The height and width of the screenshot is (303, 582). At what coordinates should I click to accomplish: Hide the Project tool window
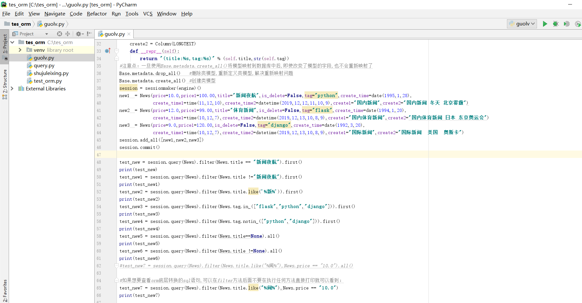point(89,34)
